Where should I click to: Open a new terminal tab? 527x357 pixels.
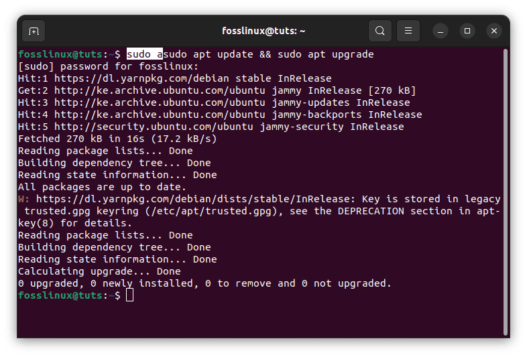(x=34, y=31)
